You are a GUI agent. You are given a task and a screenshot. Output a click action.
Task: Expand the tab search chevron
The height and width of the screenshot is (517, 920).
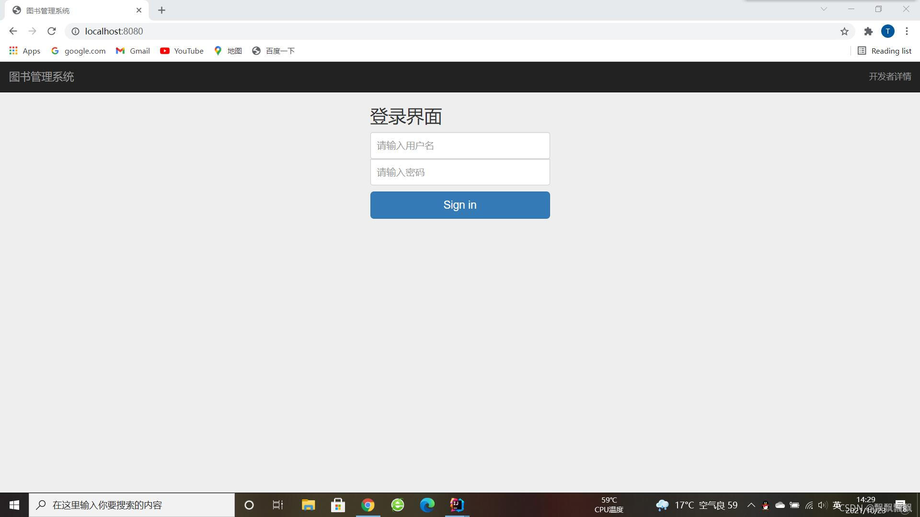824,9
